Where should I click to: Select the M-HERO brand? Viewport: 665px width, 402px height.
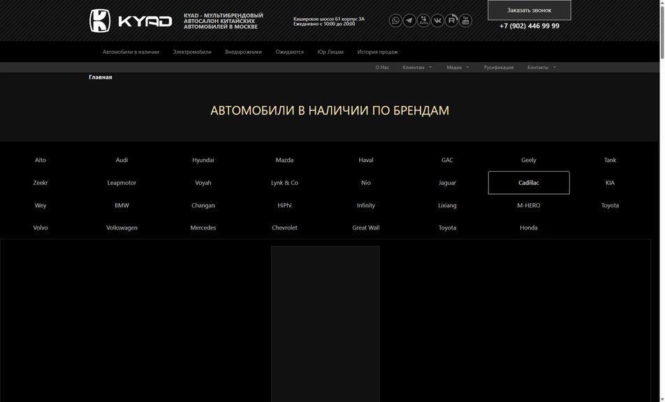click(x=529, y=205)
